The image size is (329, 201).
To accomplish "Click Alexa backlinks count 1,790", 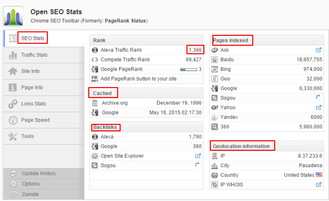I will 195,137.
